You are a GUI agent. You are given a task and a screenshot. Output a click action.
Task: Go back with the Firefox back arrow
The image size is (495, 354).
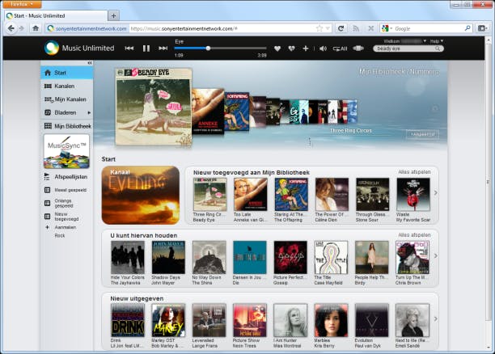11,28
